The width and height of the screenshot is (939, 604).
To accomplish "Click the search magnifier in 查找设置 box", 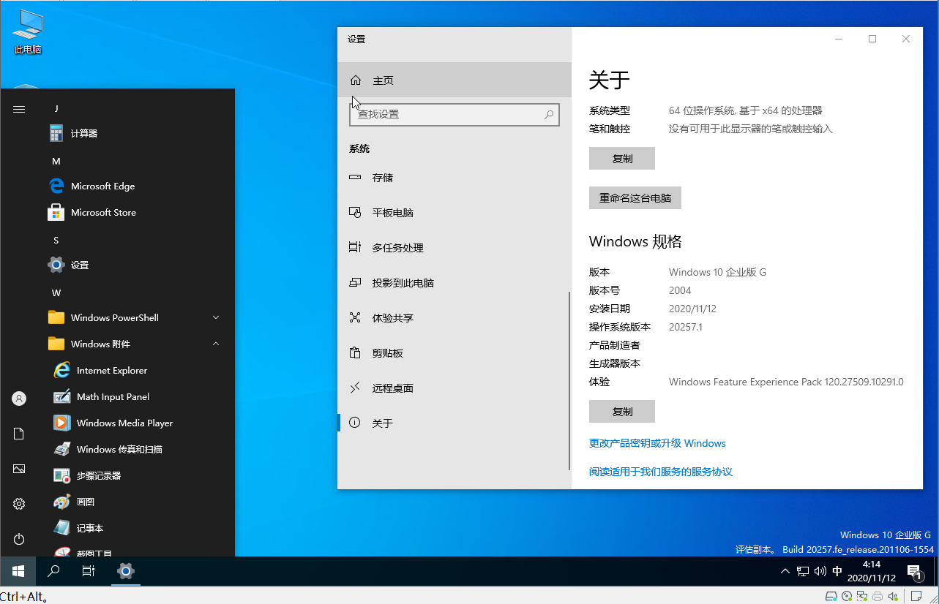I will (549, 115).
